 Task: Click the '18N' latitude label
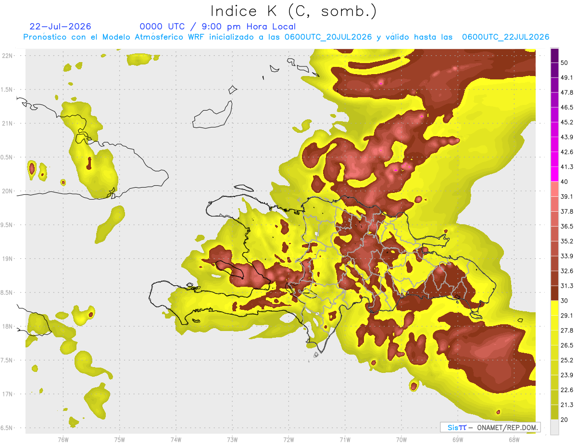click(x=7, y=327)
